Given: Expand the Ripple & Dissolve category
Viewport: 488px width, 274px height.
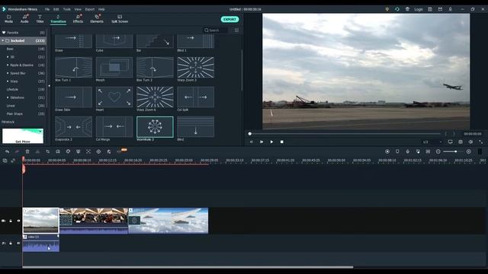Looking at the screenshot, I should point(8,65).
